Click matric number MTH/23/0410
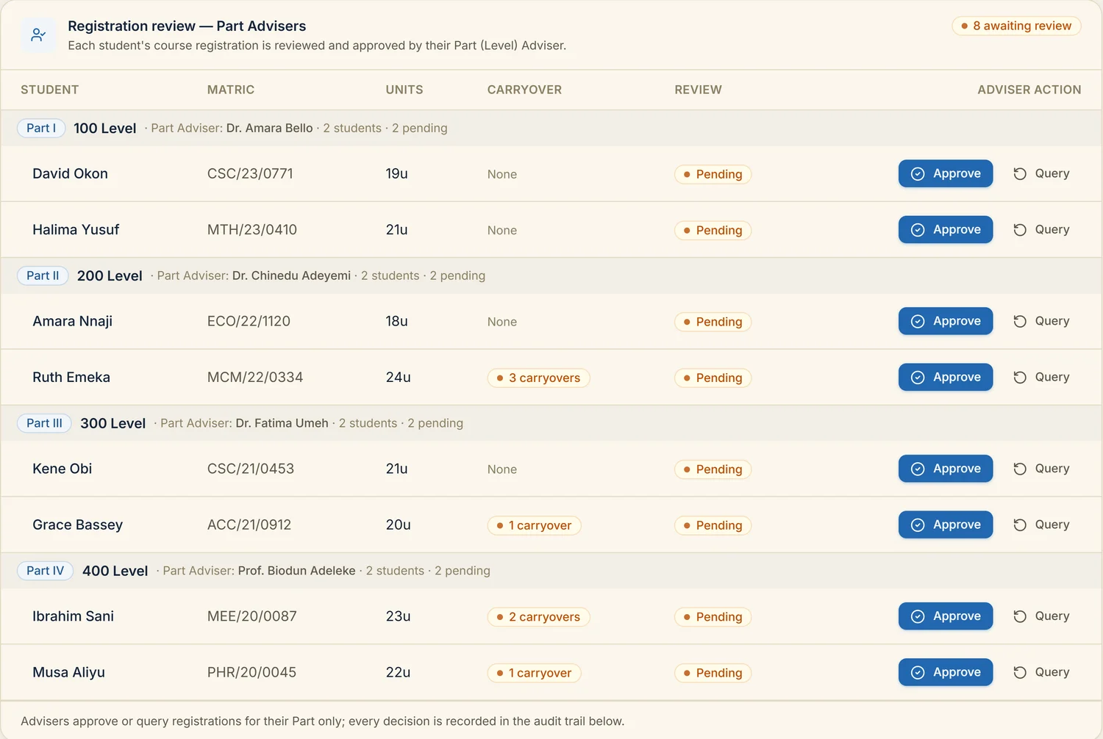The width and height of the screenshot is (1103, 739). tap(252, 229)
